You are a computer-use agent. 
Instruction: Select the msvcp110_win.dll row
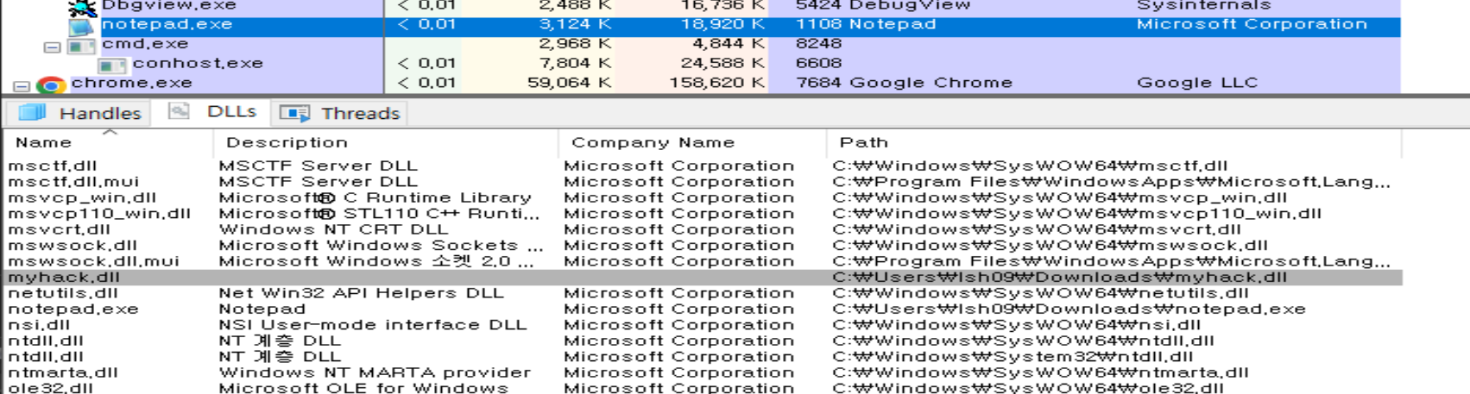click(703, 214)
